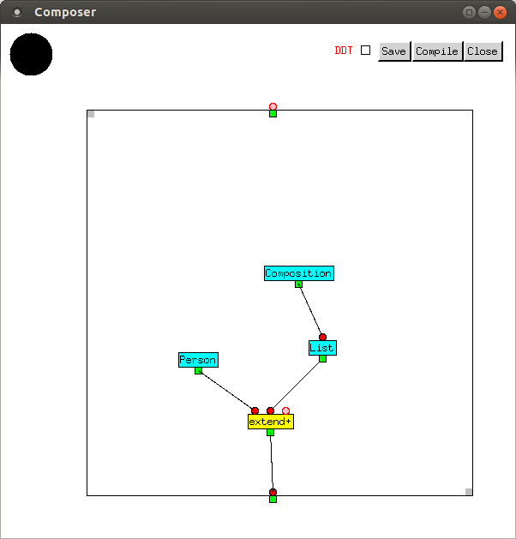Click the green output port under Person
The height and width of the screenshot is (539, 516).
198,370
